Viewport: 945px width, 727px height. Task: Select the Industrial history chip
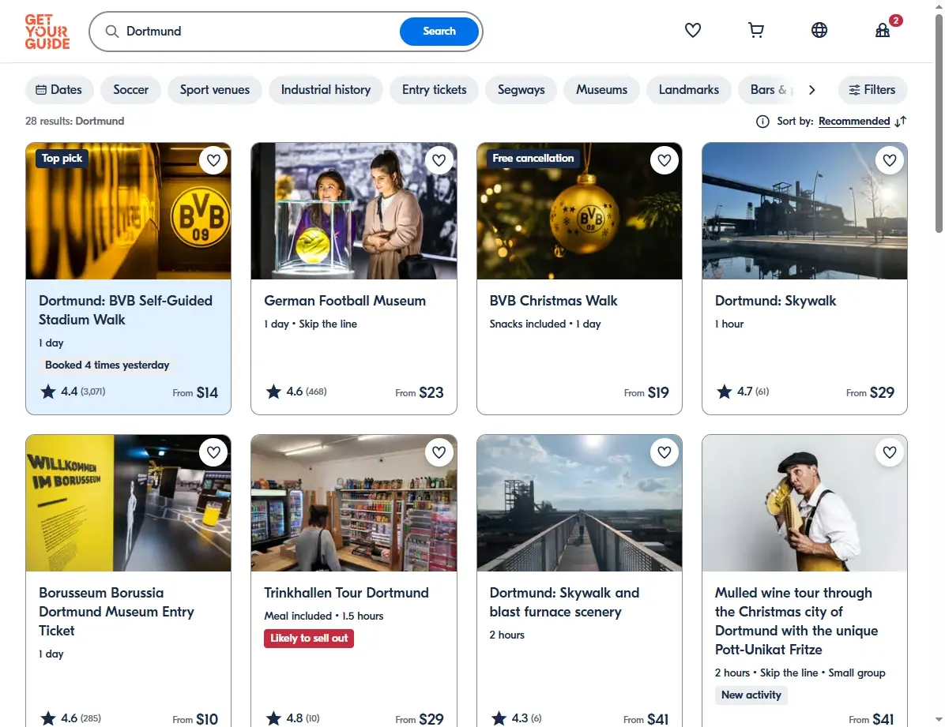(x=326, y=90)
